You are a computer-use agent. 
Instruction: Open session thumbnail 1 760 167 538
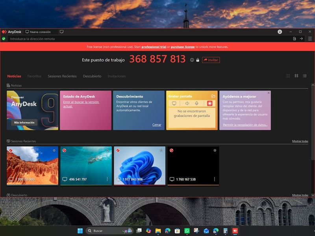[x=193, y=166]
